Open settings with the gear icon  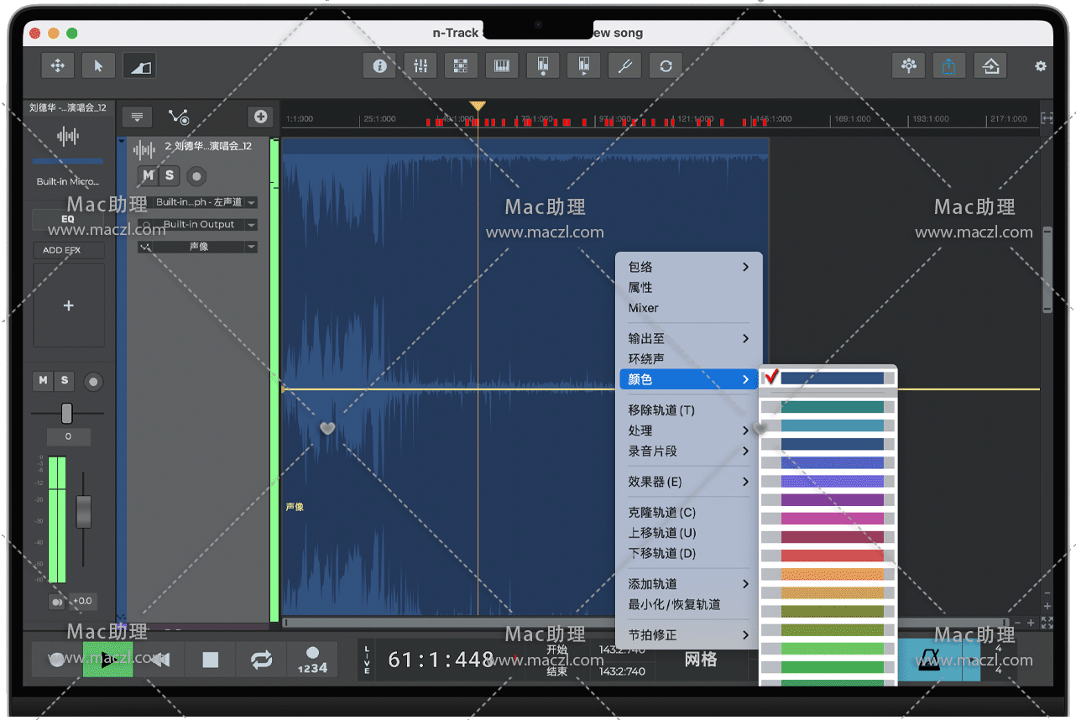(1041, 66)
